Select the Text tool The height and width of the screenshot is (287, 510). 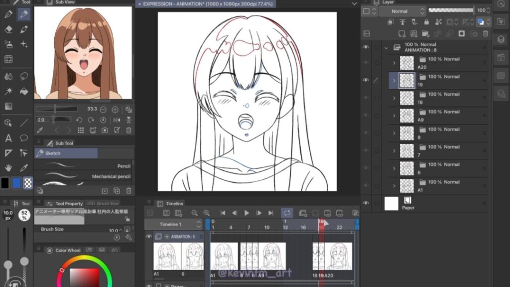click(8, 138)
